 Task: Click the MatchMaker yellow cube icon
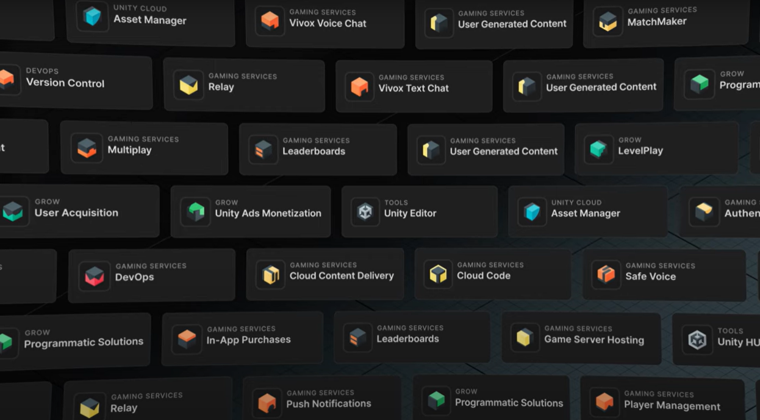tap(608, 21)
